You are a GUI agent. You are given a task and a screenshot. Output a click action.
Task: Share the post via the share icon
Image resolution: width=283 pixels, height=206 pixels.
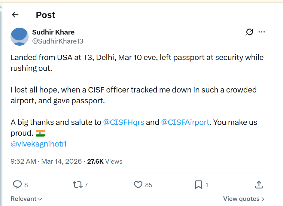point(259,185)
